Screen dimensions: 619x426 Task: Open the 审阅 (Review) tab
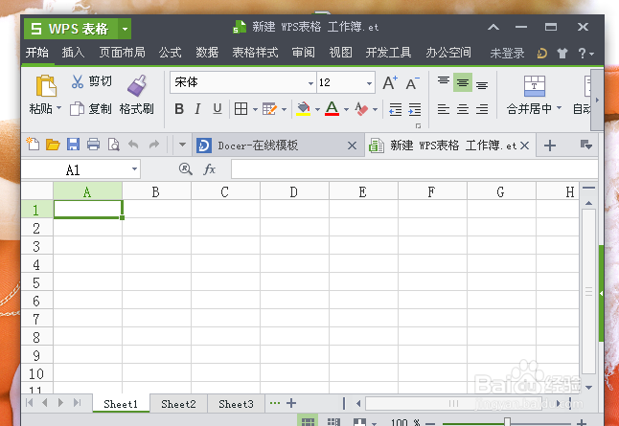coord(303,53)
